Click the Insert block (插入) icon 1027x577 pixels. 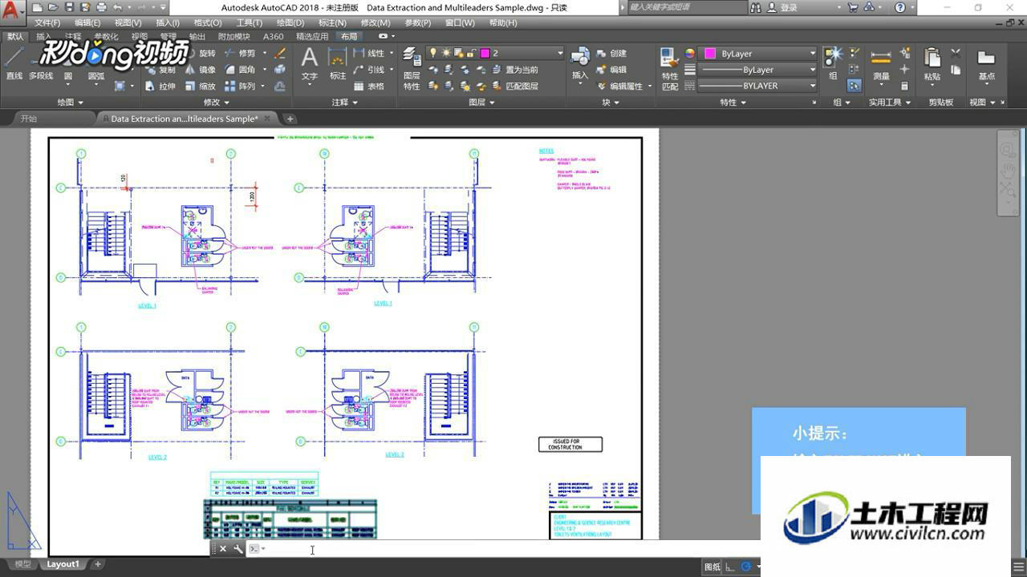point(579,63)
